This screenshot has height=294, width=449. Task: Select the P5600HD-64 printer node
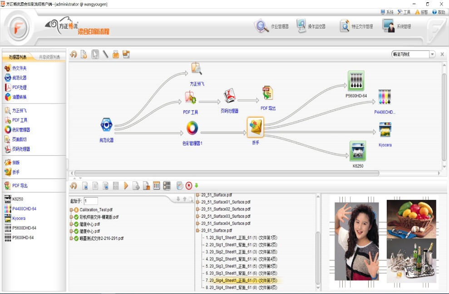point(356,81)
